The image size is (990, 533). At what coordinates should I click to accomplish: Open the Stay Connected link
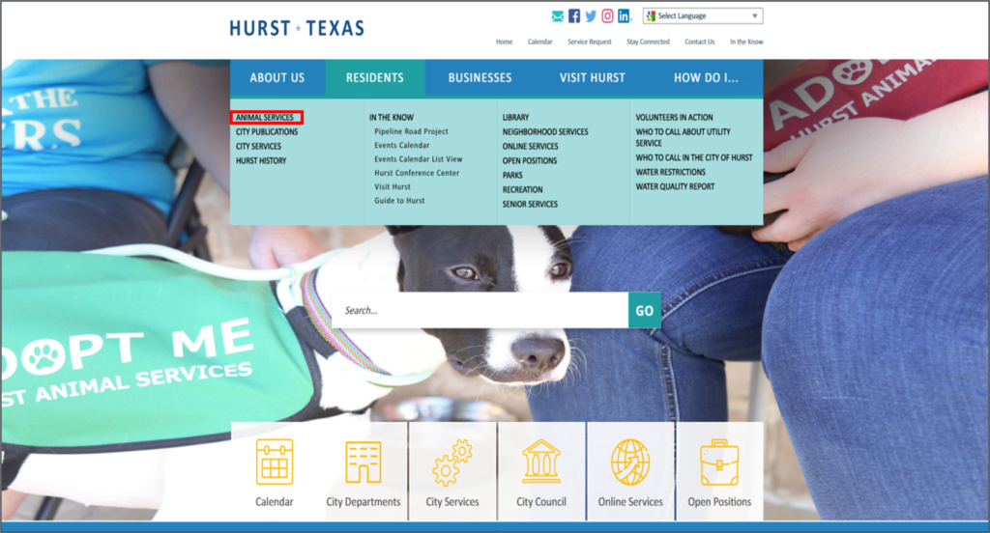(x=648, y=42)
